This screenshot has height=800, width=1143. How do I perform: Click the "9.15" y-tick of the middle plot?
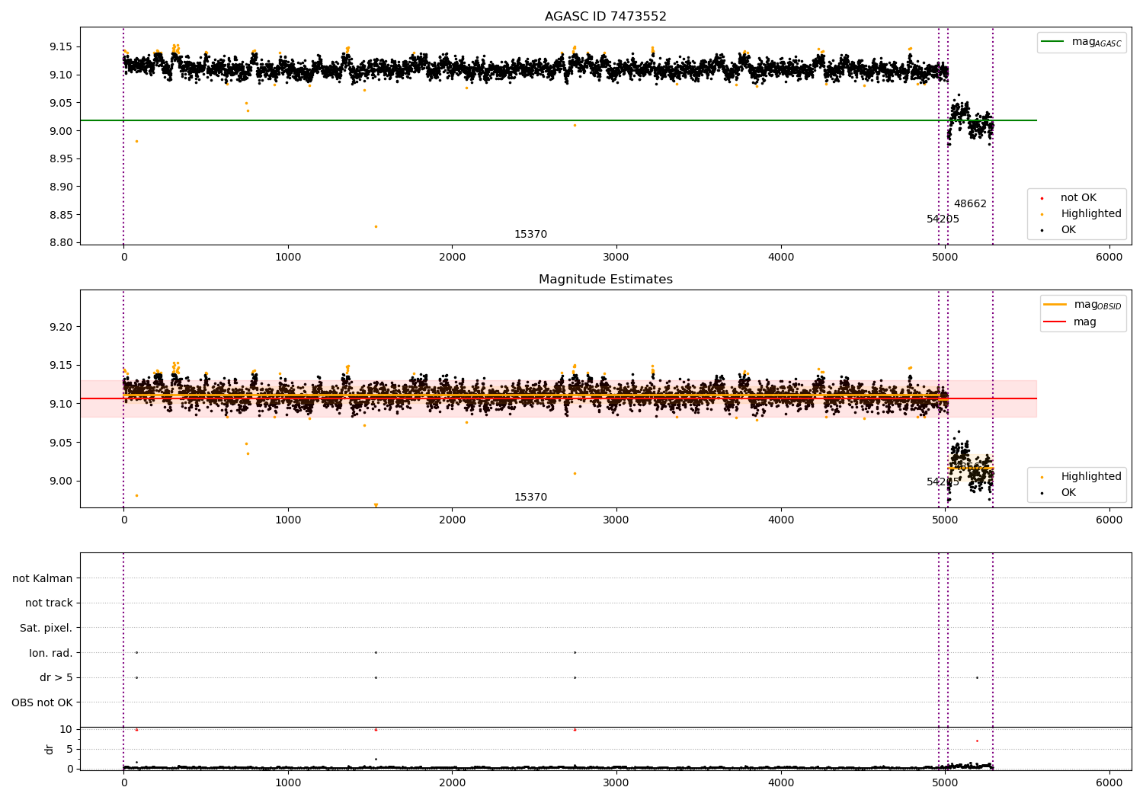(x=60, y=366)
